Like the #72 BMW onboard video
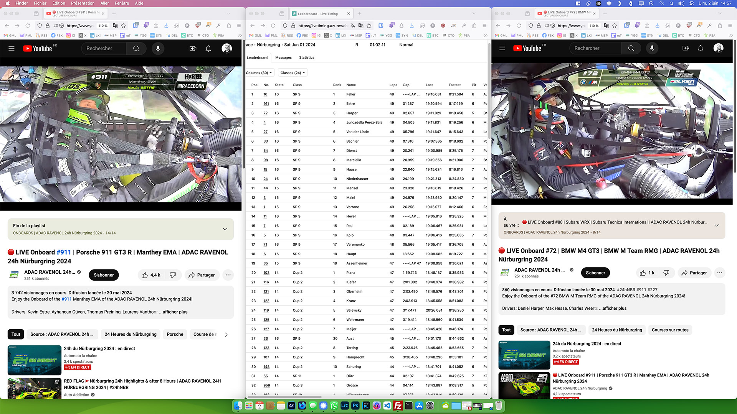Viewport: 737px width, 414px height. [x=647, y=273]
